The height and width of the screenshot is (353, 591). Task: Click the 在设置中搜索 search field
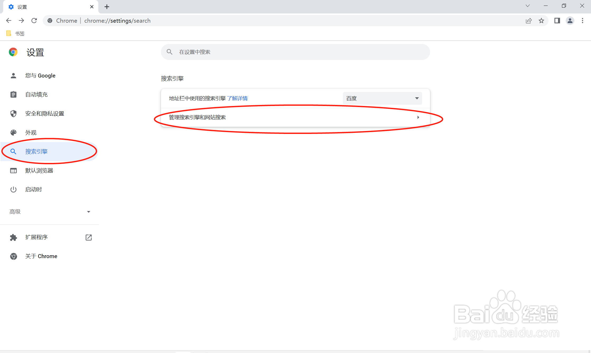(x=295, y=52)
